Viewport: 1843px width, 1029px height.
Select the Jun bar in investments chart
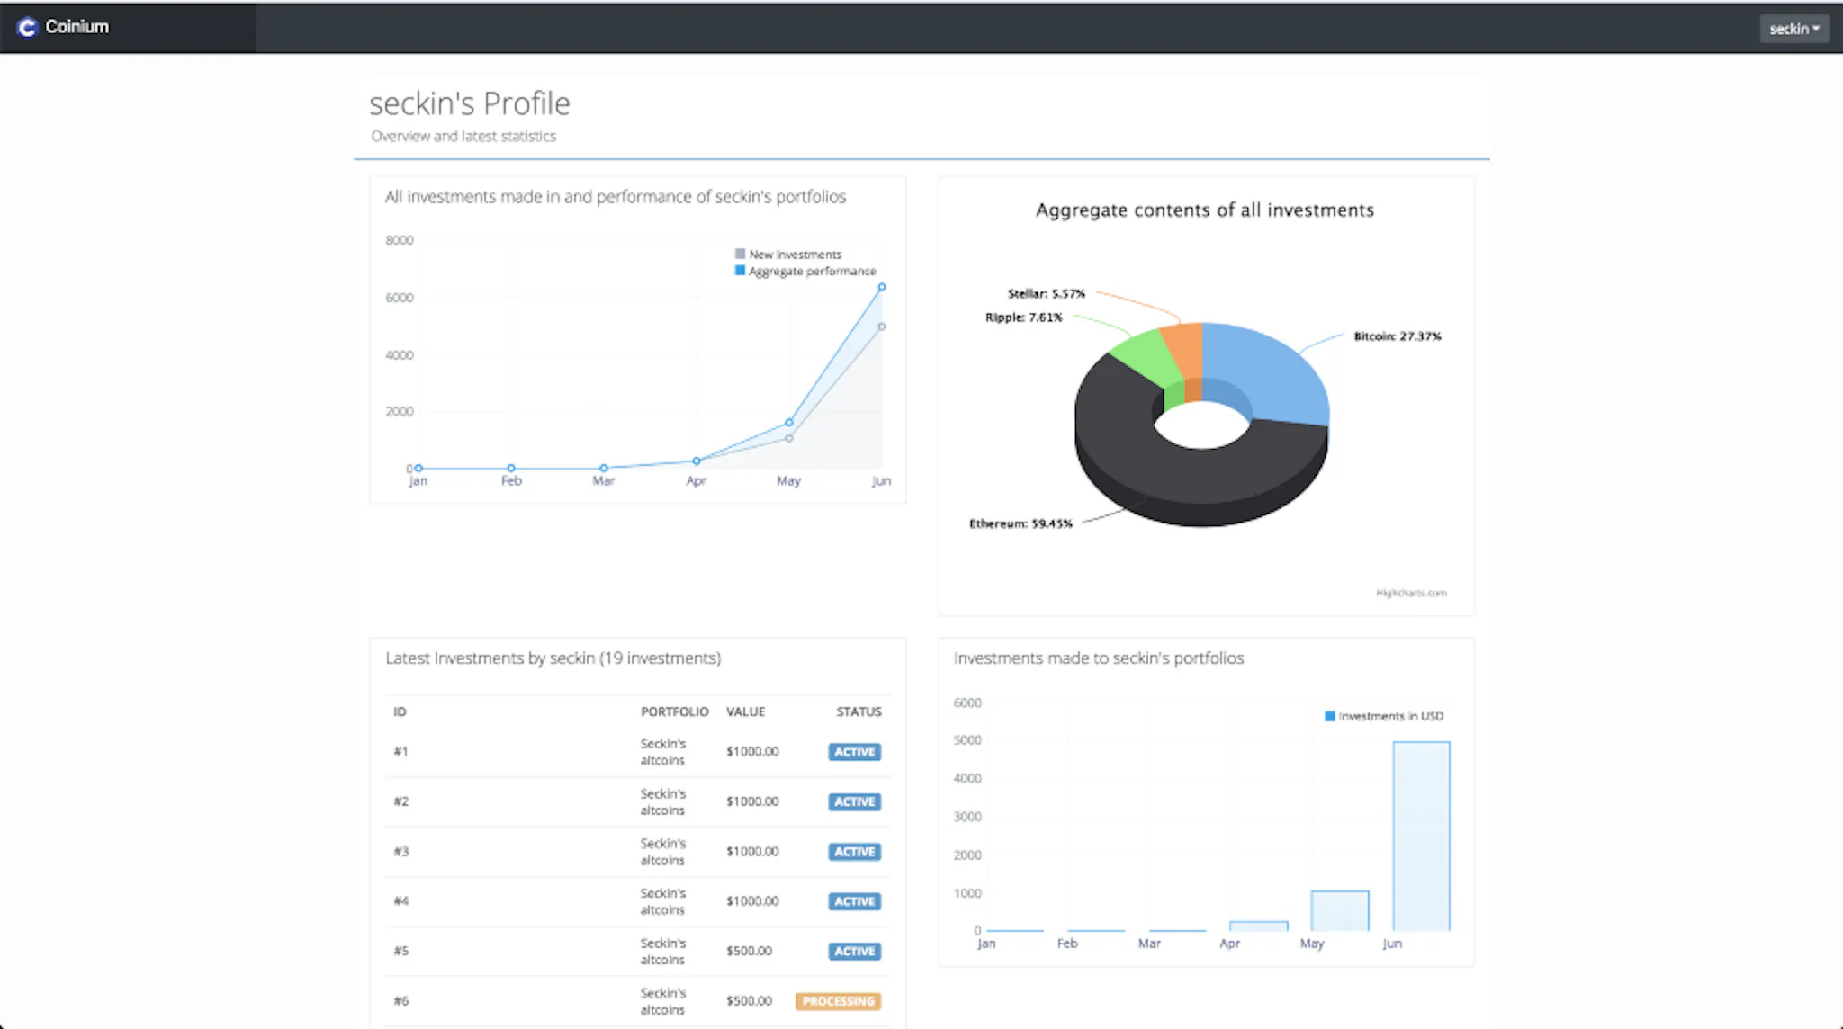click(1421, 836)
